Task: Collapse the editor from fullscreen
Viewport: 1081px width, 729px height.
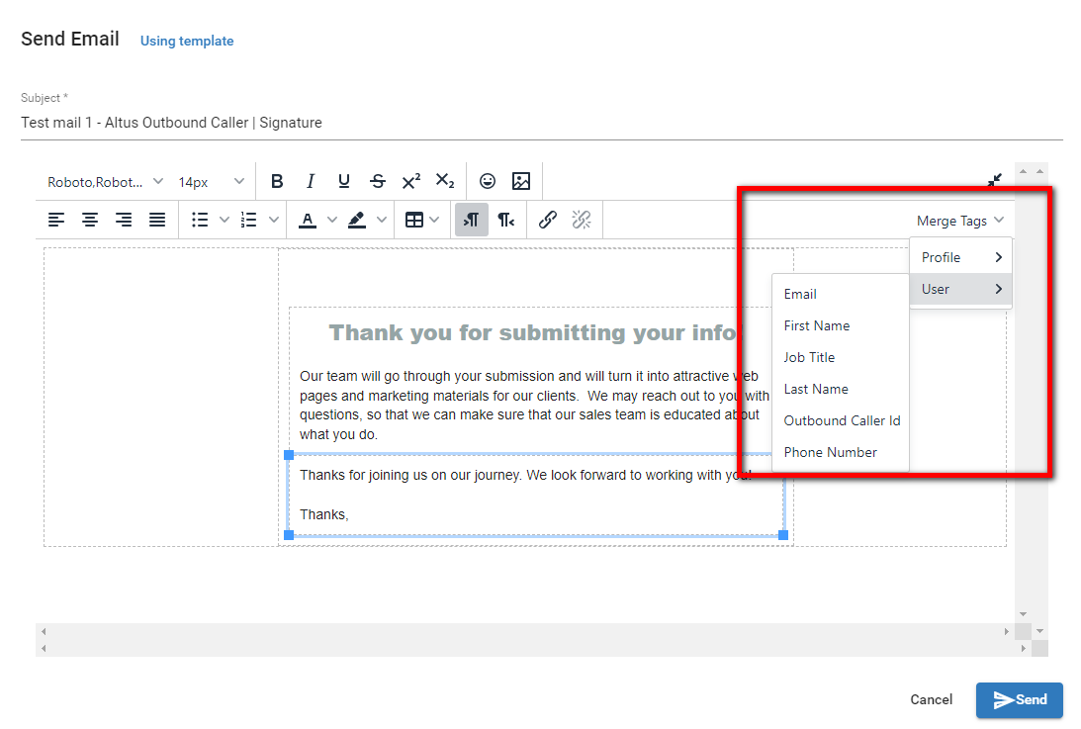Action: pyautogui.click(x=994, y=181)
